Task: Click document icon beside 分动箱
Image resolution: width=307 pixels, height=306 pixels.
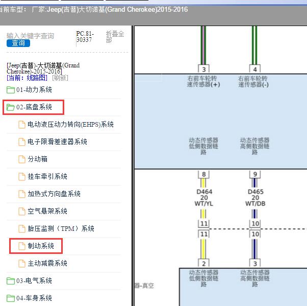Action: tap(22, 159)
